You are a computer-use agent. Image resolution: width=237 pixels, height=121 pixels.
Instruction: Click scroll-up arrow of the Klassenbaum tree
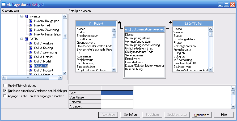pos(65,16)
